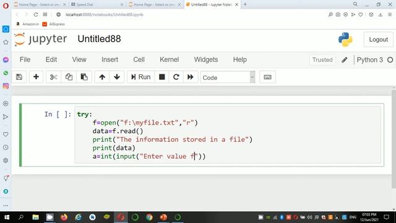Search tabs magnifier icon

click(355, 4)
